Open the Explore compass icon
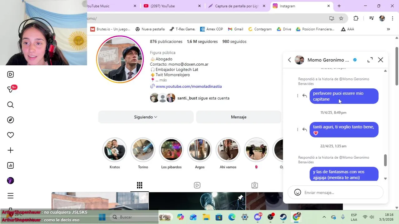The height and width of the screenshot is (224, 399). click(x=10, y=120)
